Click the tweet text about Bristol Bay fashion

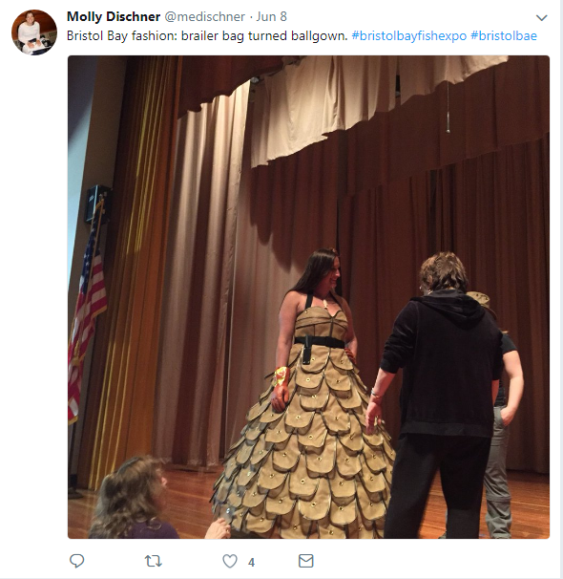pos(207,36)
